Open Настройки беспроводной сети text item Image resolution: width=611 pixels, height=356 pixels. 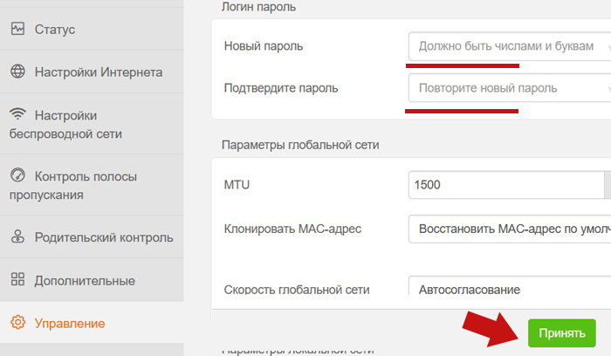78,125
